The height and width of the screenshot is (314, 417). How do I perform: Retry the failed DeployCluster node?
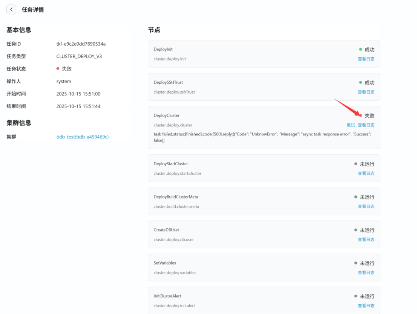coord(351,125)
